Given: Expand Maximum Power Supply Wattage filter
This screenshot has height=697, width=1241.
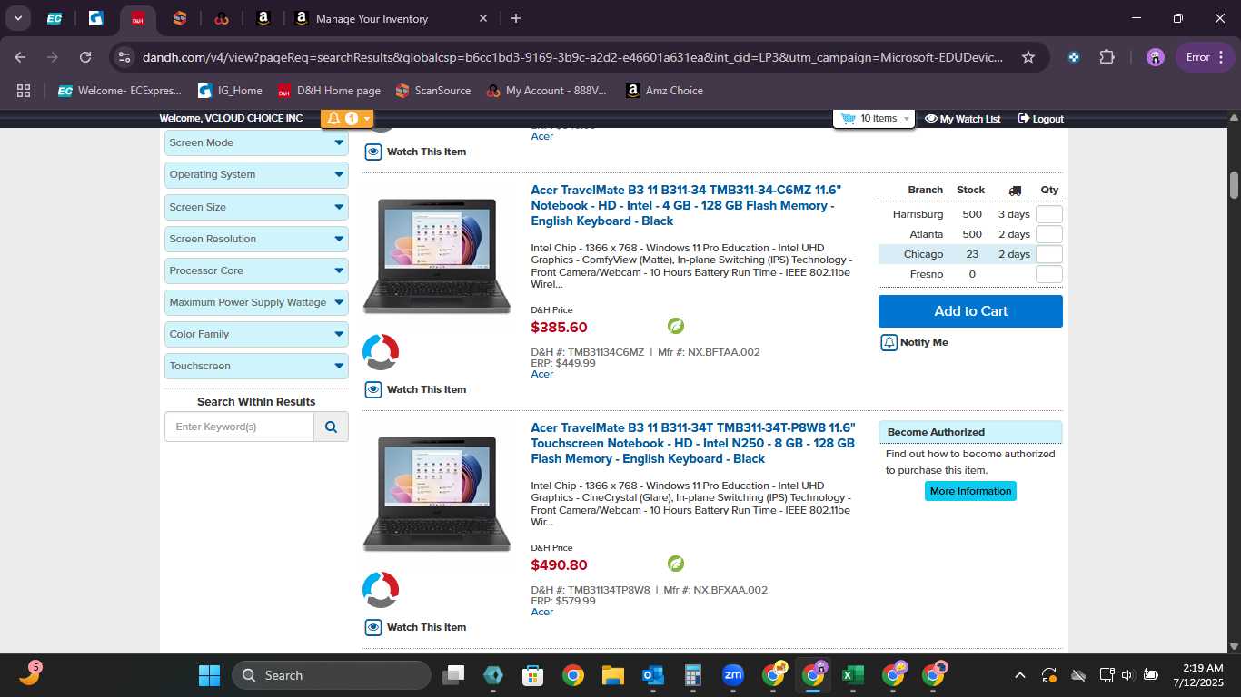Looking at the screenshot, I should (256, 302).
